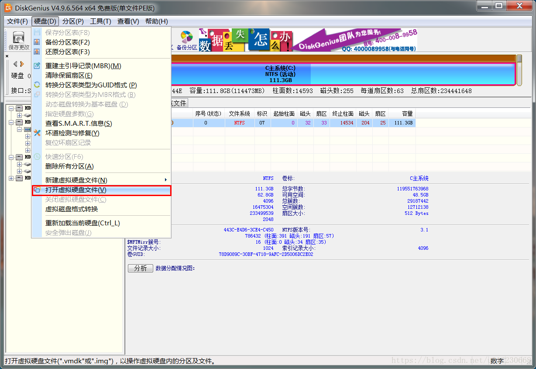
Task: Click the DiskGenius title bar logo icon
Action: [x=8, y=8]
